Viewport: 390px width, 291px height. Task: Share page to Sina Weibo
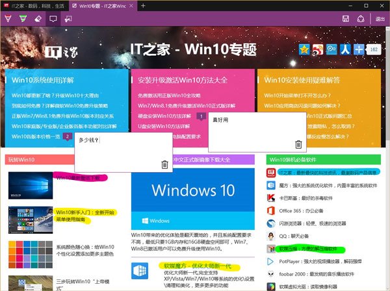(x=317, y=49)
